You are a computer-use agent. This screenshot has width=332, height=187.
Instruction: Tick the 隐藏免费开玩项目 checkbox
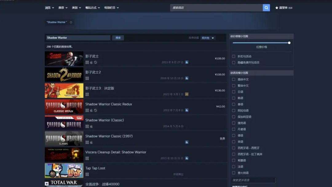[234, 62]
